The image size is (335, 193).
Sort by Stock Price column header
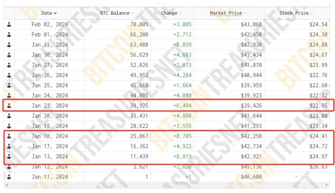(296, 13)
